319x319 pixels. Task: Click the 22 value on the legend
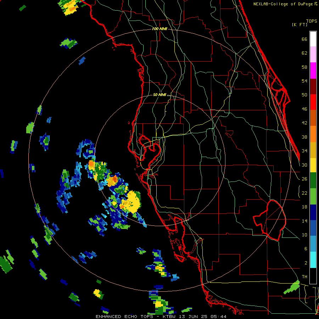click(x=304, y=193)
